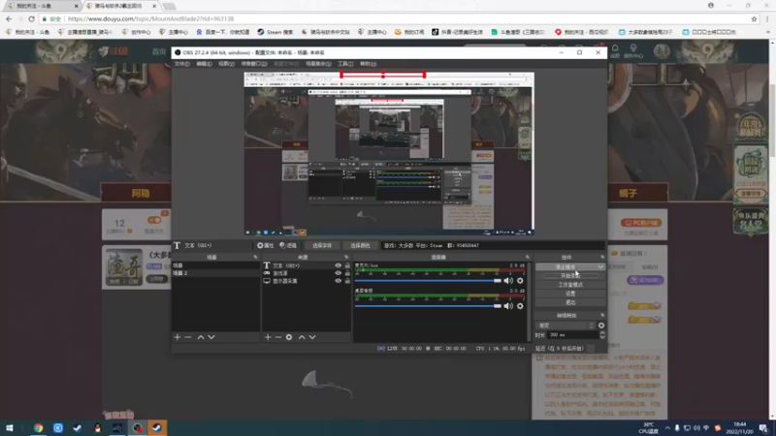
Task: Add a new scene with the plus icon
Action: pyautogui.click(x=178, y=337)
